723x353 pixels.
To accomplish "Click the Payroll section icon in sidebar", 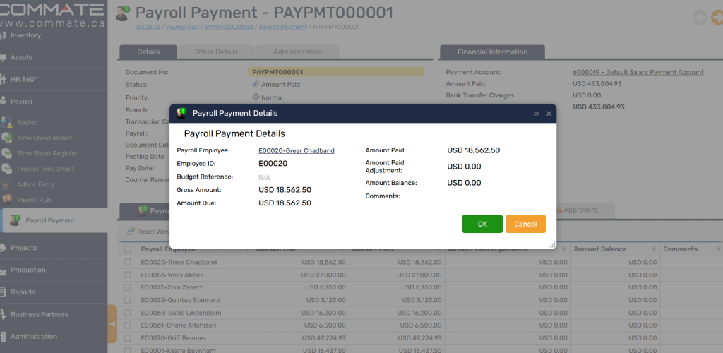I will point(3,102).
